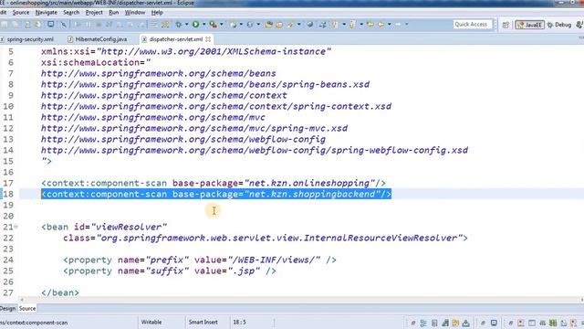Switch to the Debug perspective button
The height and width of the screenshot is (329, 584).
tap(559, 25)
